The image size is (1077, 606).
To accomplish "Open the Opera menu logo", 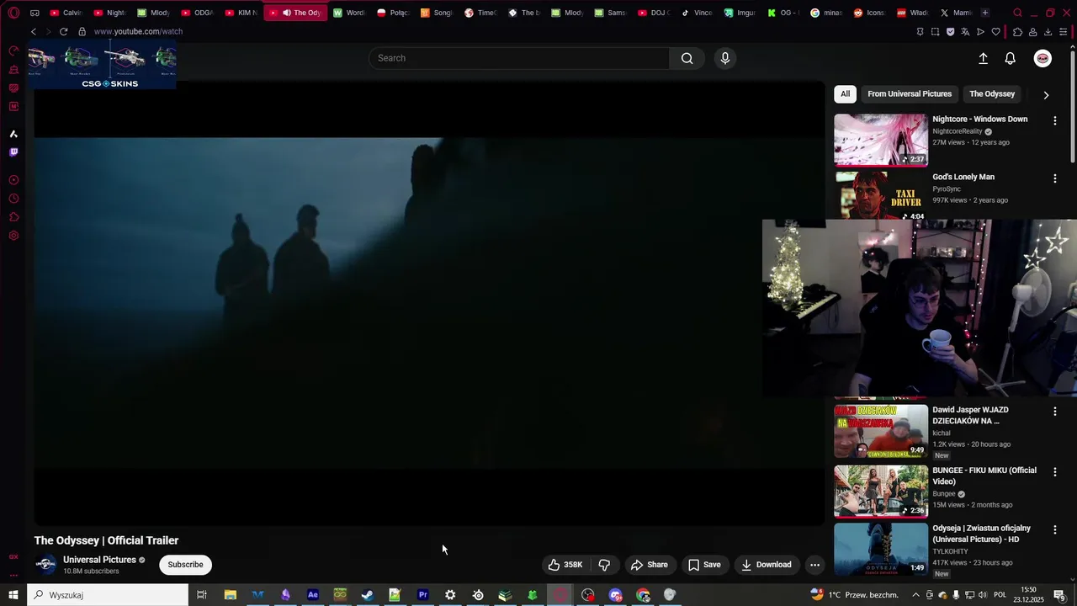I will (13, 13).
